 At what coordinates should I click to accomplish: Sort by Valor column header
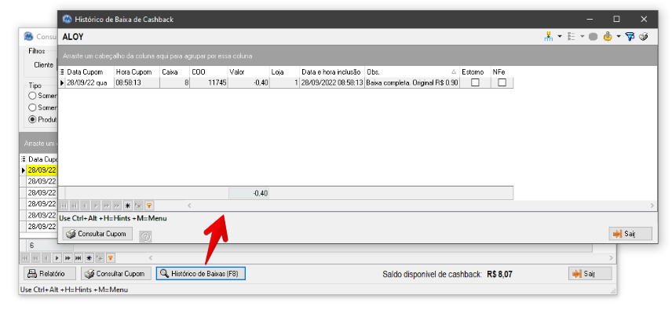(x=249, y=72)
